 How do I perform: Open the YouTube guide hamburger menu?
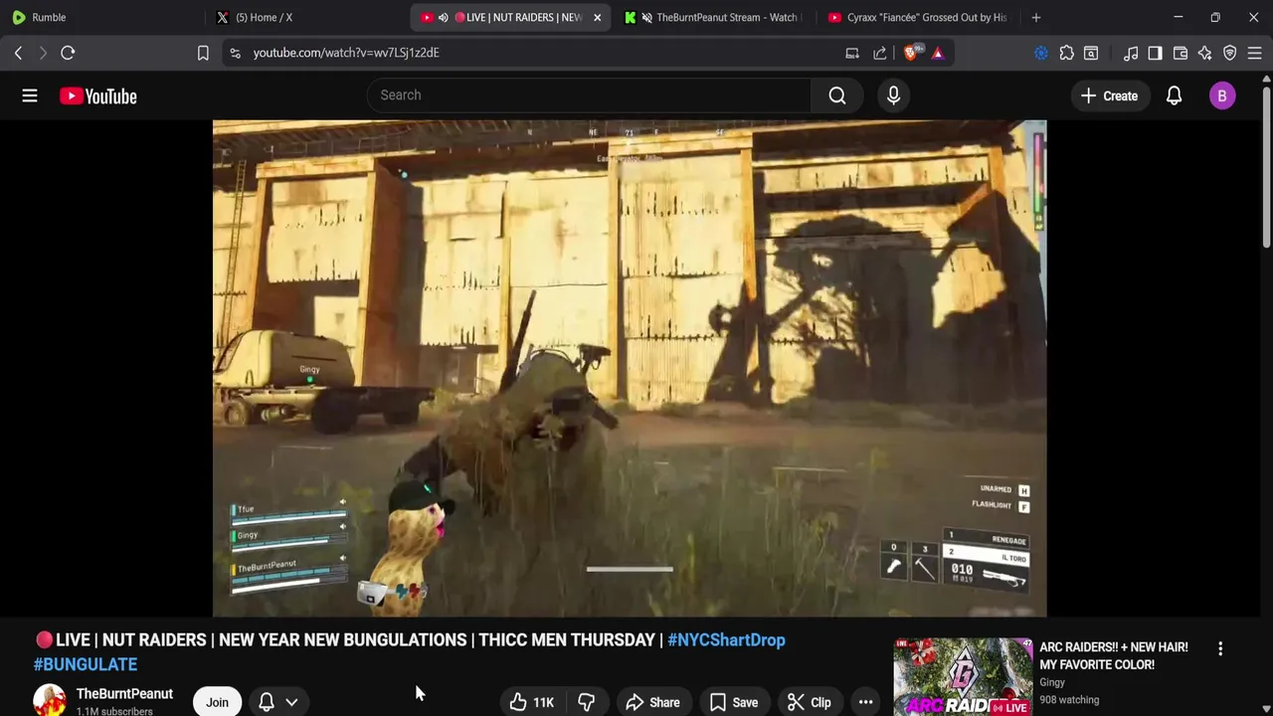click(30, 95)
